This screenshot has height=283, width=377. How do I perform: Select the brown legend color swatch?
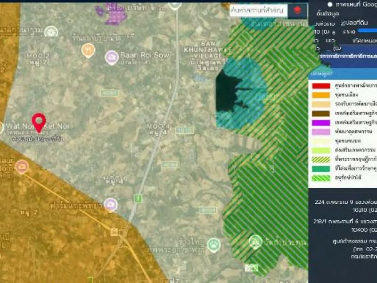pos(320,114)
